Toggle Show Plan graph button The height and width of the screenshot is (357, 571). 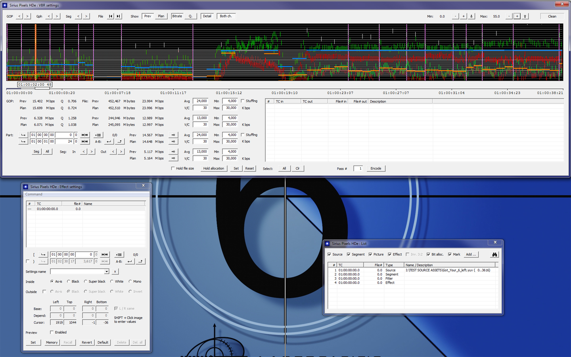pyautogui.click(x=161, y=16)
